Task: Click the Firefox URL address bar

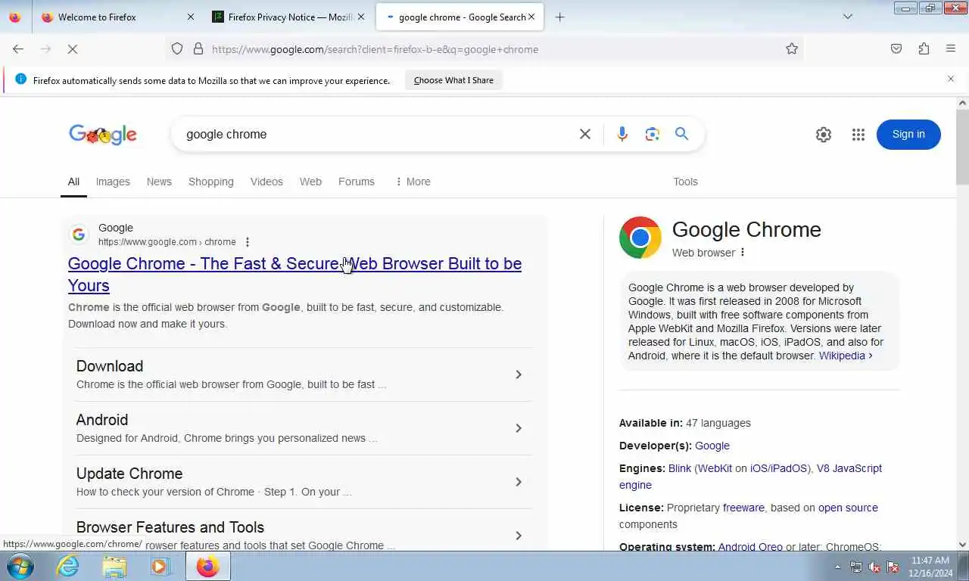Action: [484, 49]
